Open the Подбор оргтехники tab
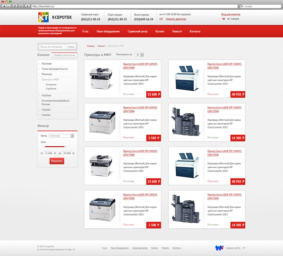 tap(65, 55)
